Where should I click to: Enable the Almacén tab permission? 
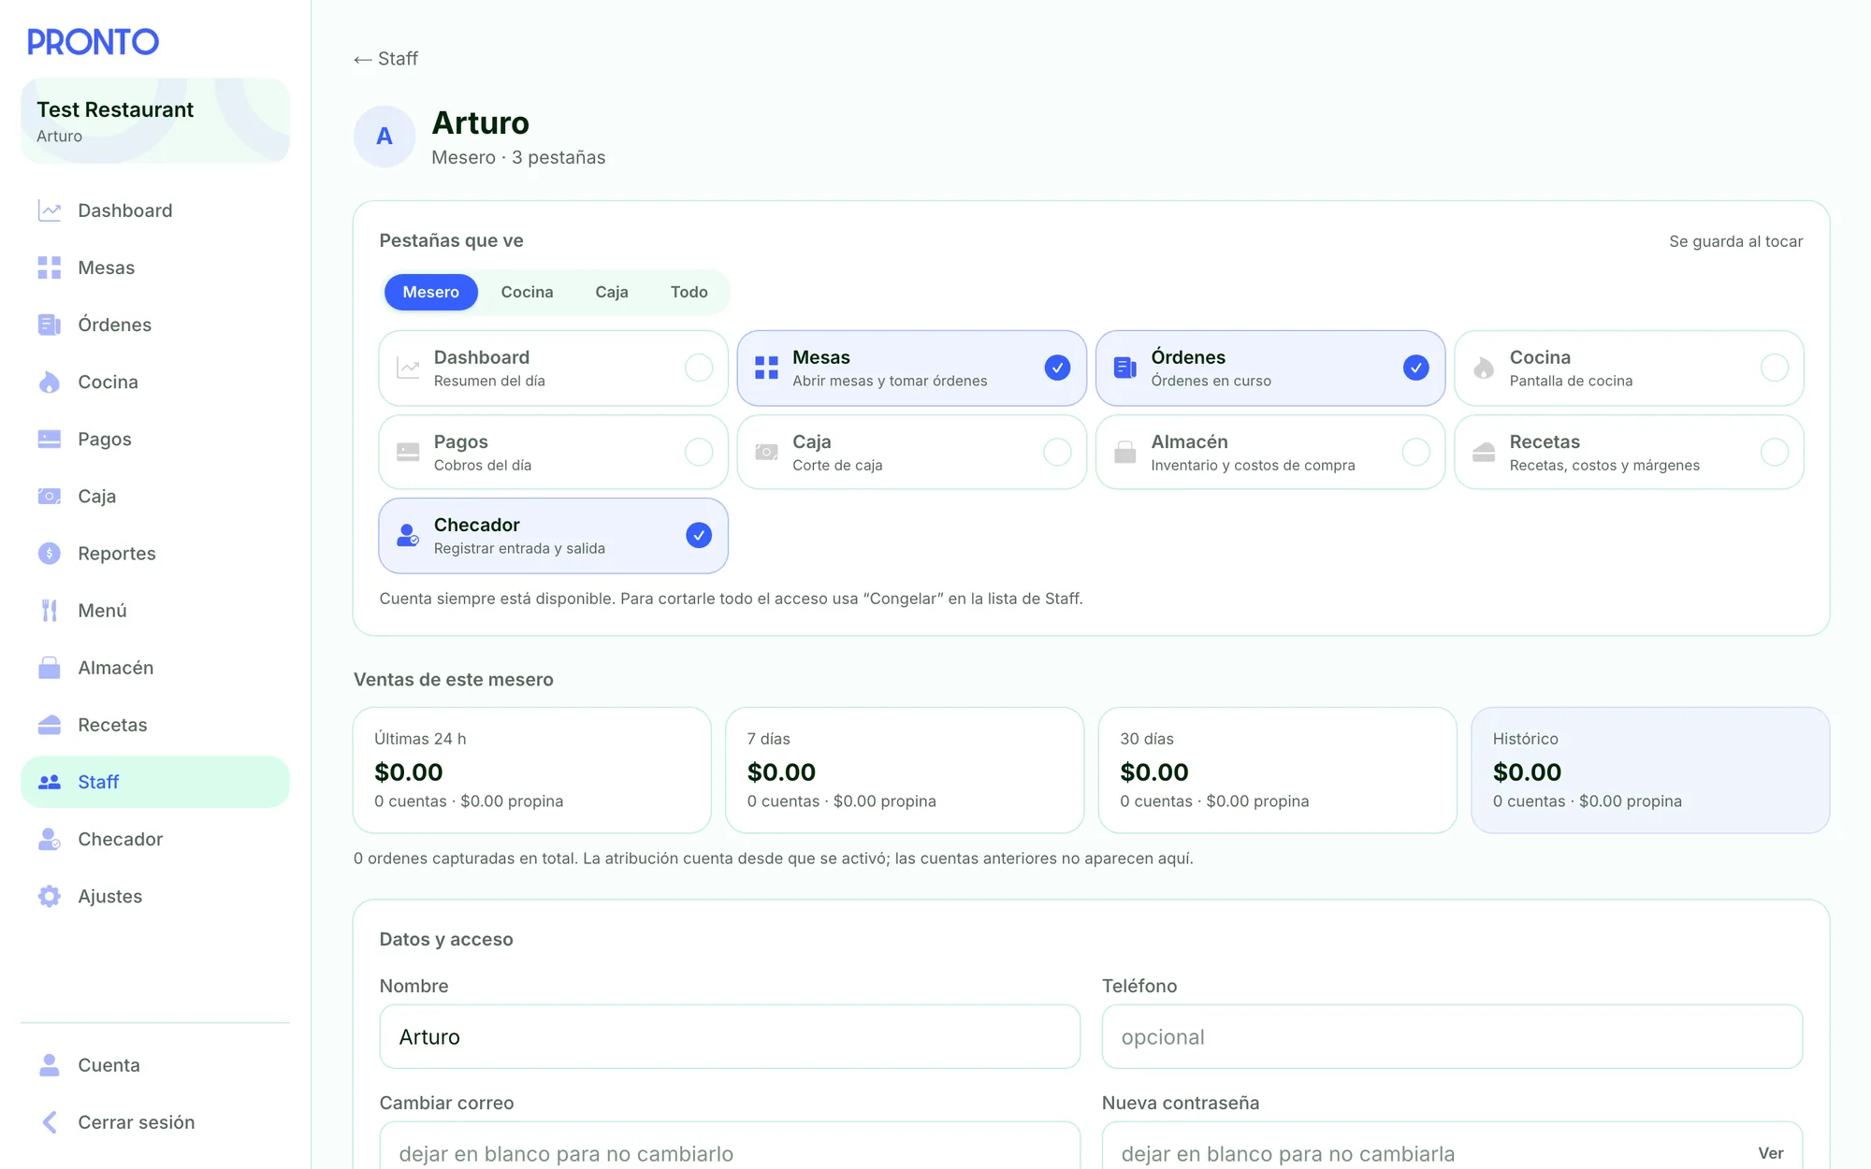pos(1270,452)
